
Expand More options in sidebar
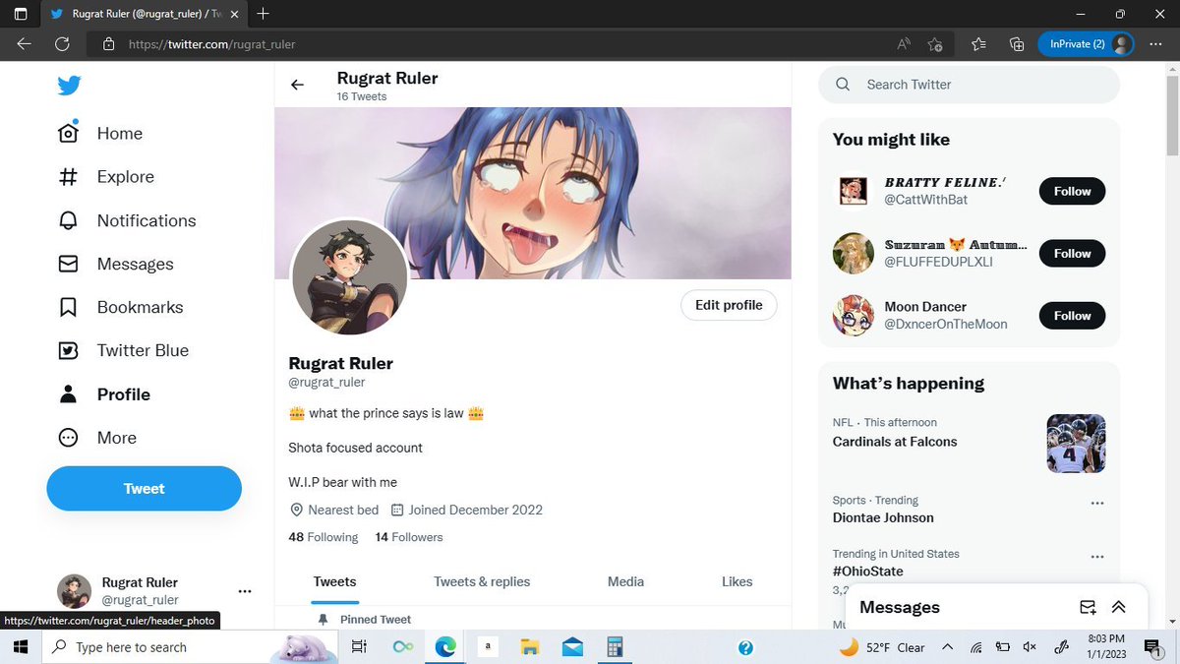pos(97,438)
